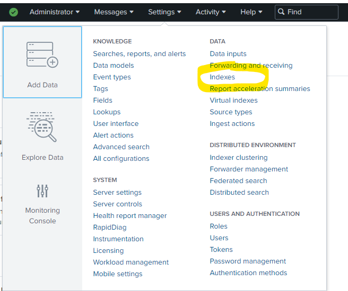
Task: Open Distributed search
Action: pos(239,192)
